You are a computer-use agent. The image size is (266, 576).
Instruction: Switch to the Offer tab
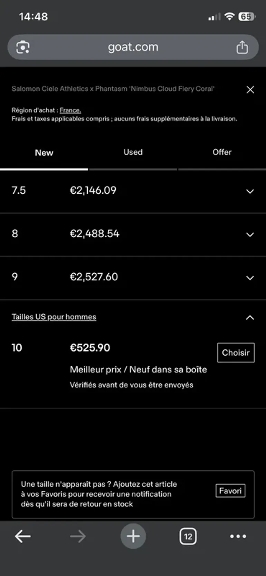click(222, 152)
